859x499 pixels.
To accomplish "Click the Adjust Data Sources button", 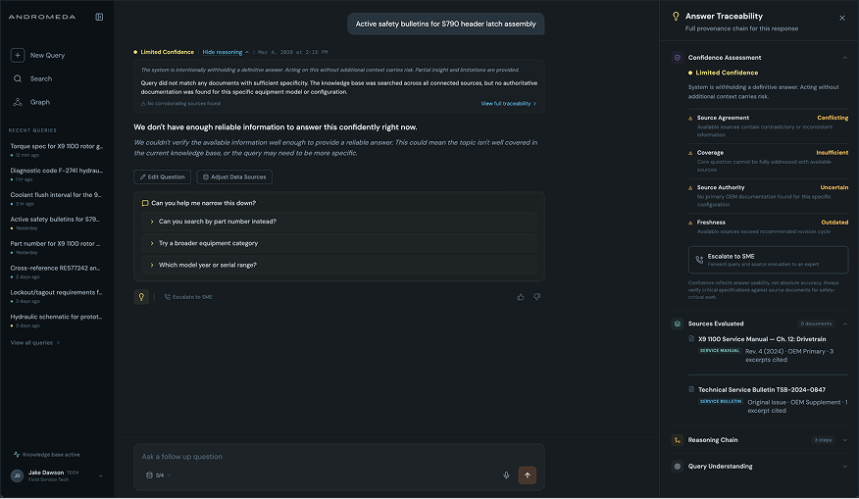I will coord(234,176).
